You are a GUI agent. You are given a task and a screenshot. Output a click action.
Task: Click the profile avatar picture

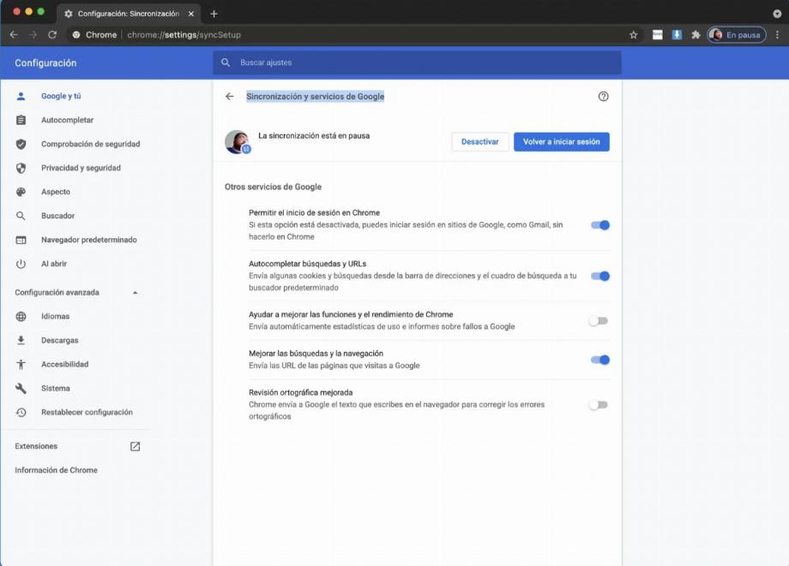(x=237, y=141)
